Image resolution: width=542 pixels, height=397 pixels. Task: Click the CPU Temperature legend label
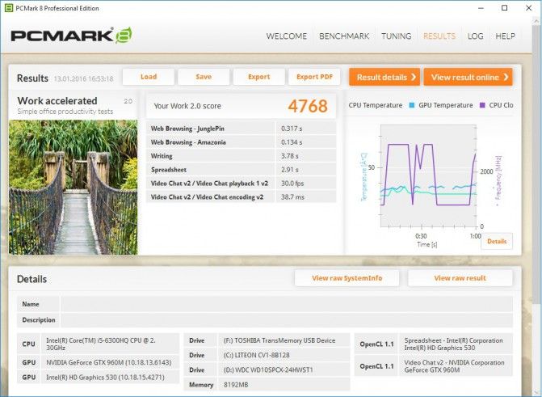[x=376, y=105]
